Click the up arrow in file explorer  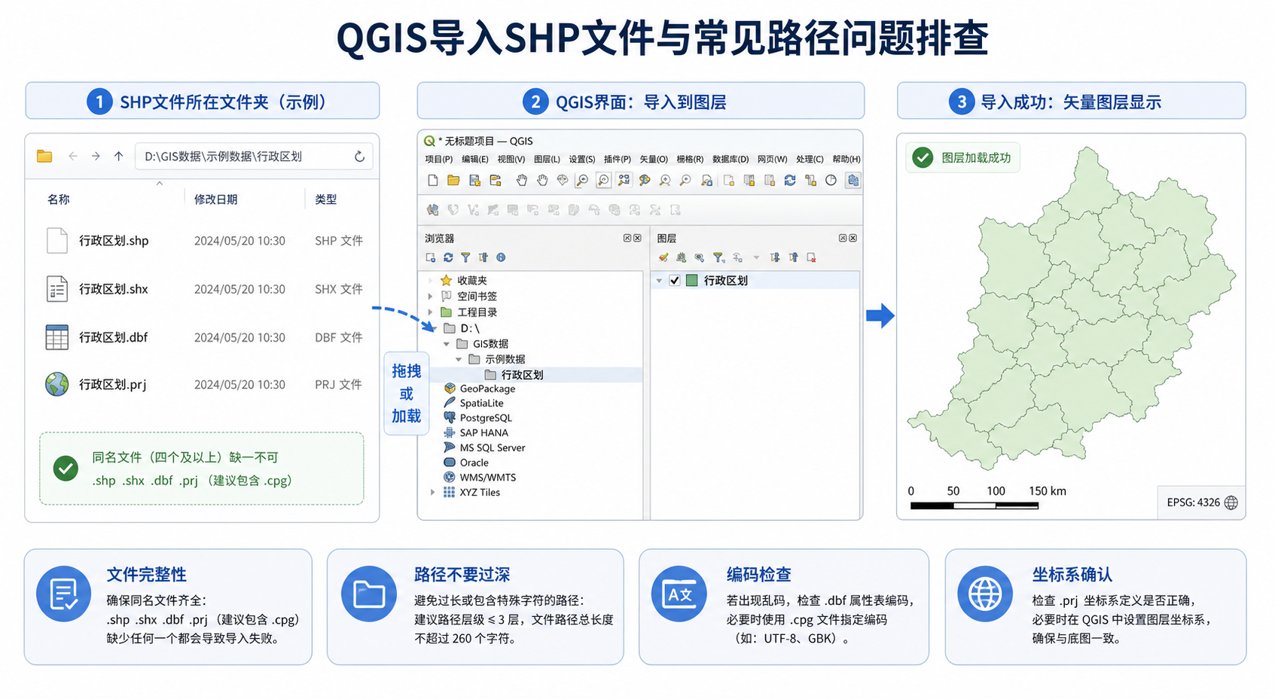118,157
